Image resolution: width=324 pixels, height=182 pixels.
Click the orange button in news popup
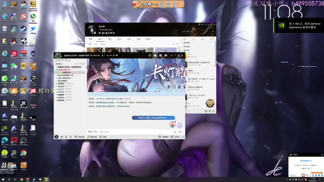pyautogui.click(x=317, y=173)
